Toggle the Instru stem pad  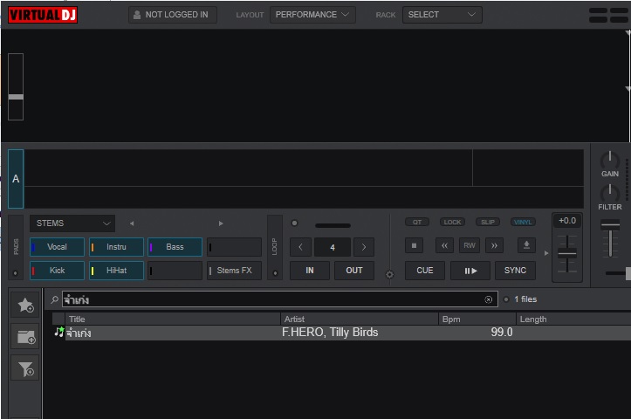click(x=116, y=247)
